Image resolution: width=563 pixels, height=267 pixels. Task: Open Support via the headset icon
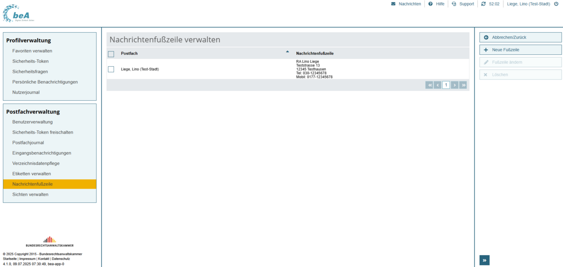click(454, 4)
